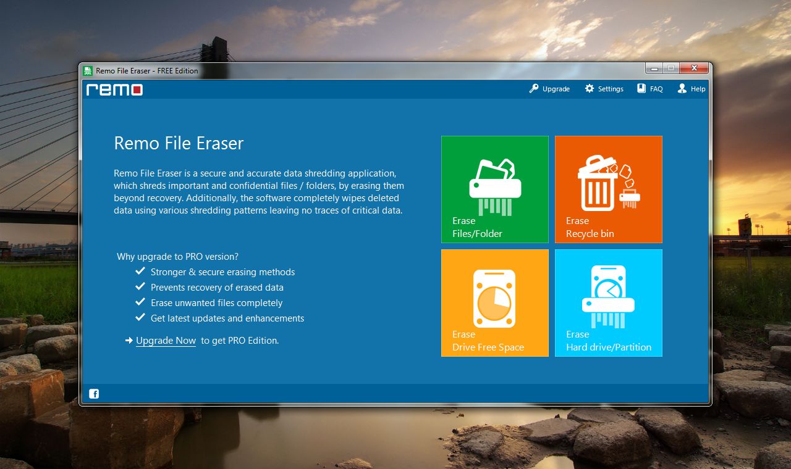
Task: Open the Settings menu label
Action: (611, 89)
